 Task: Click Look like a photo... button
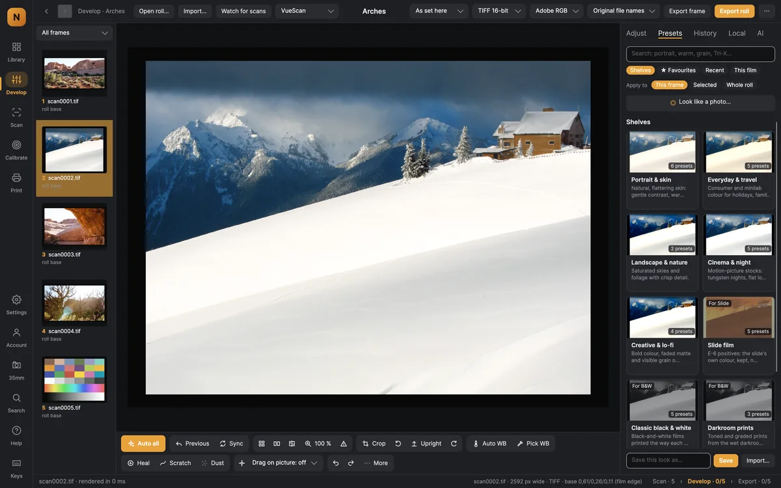click(x=700, y=102)
